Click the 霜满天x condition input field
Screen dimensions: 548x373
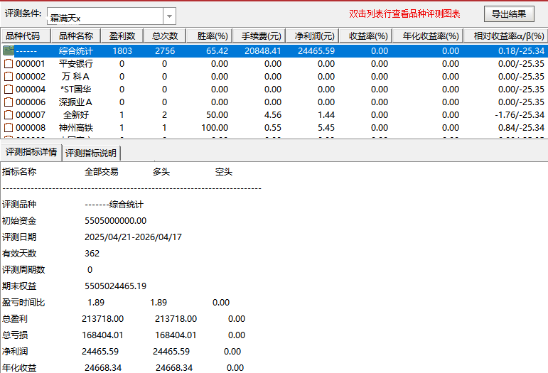[x=105, y=16]
